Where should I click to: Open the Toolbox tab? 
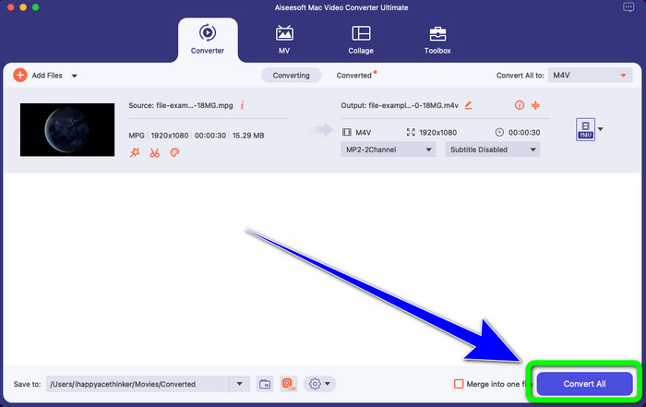pos(437,39)
